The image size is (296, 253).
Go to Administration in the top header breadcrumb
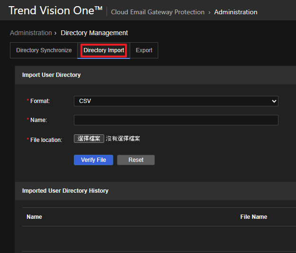pos(236,12)
